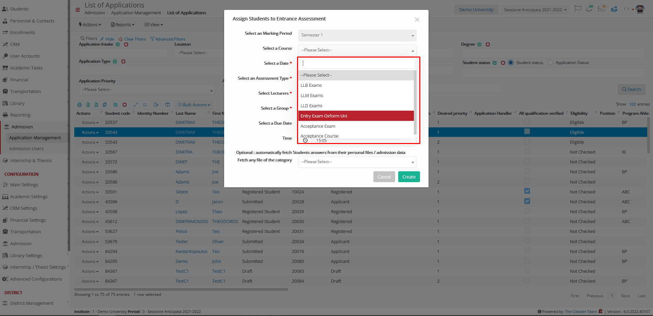
Task: Select the Student status radio button
Action: pyautogui.click(x=511, y=63)
